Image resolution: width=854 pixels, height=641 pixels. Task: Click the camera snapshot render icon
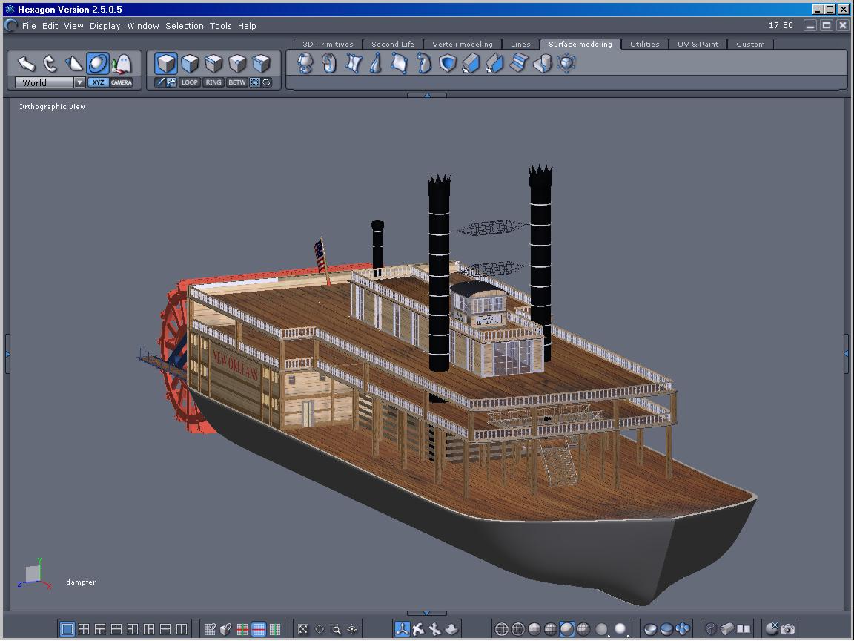(789, 629)
